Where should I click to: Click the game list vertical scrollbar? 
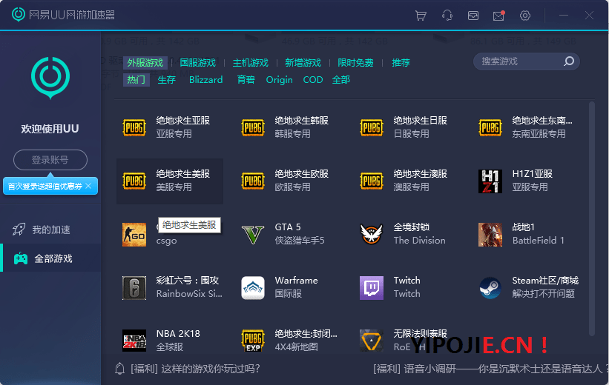[x=591, y=218]
